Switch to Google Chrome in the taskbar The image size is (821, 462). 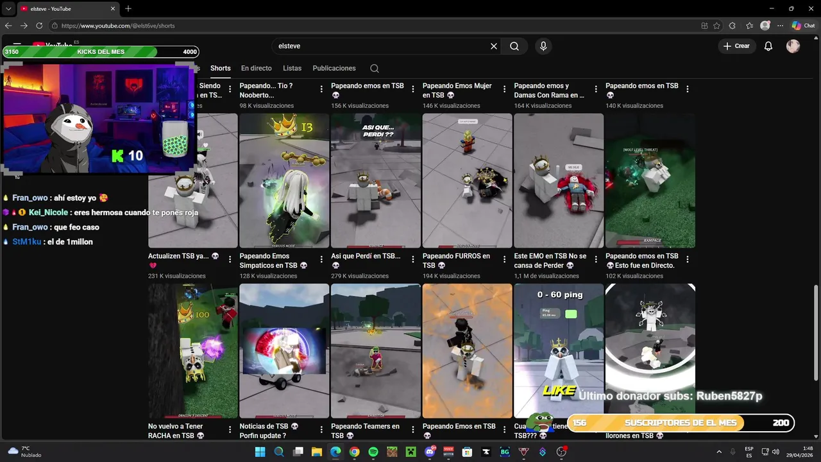pos(354,452)
